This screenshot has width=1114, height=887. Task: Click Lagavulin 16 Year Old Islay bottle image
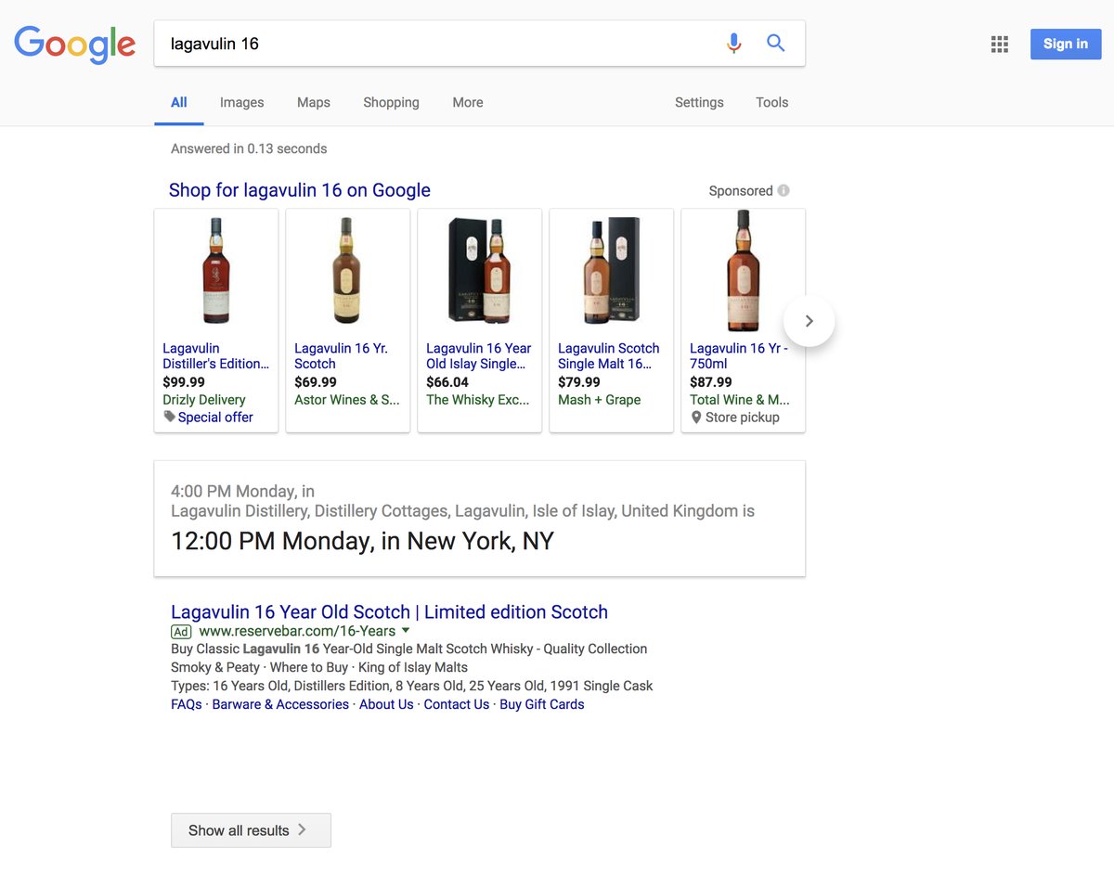point(479,271)
